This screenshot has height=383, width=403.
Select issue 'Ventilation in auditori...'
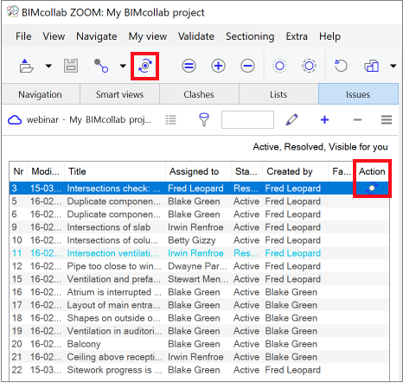click(199, 331)
